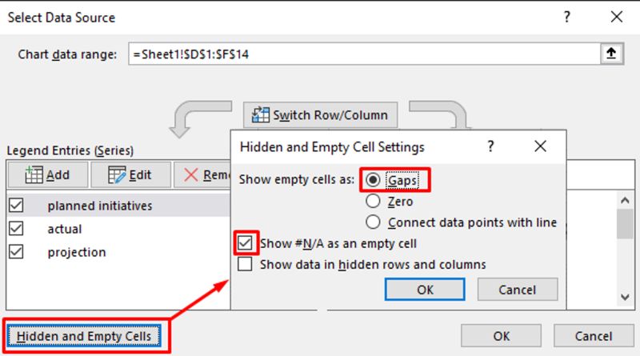
Task: Uncheck the projection series checkbox
Action: click(16, 252)
